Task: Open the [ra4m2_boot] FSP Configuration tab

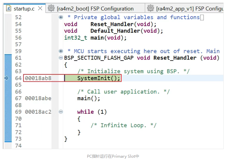Action: 95,9
